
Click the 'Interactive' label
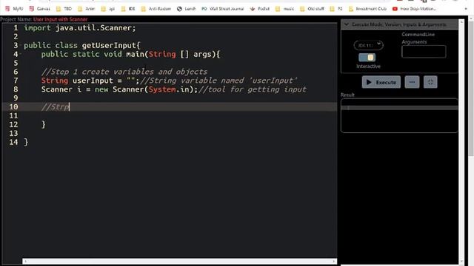pos(368,66)
